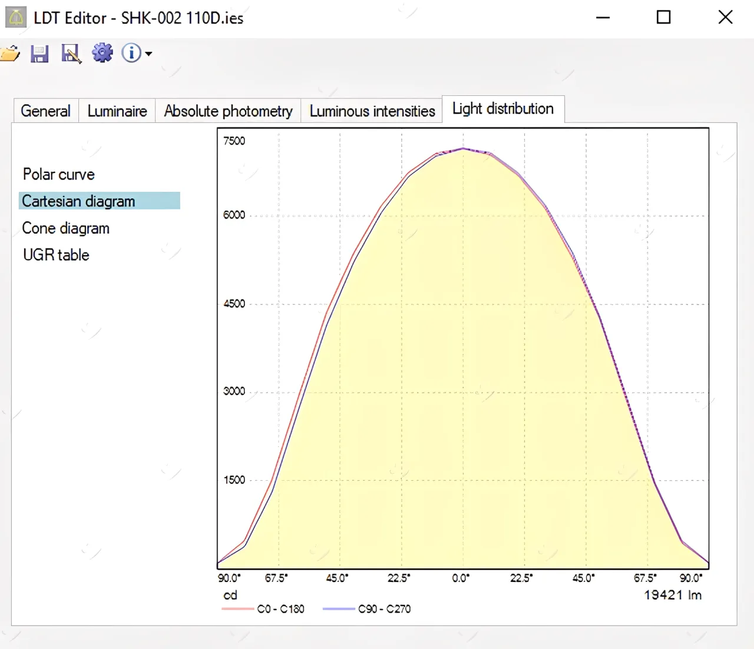Click the curve peak at 0.0° in the chart
The image size is (754, 649).
coord(463,149)
